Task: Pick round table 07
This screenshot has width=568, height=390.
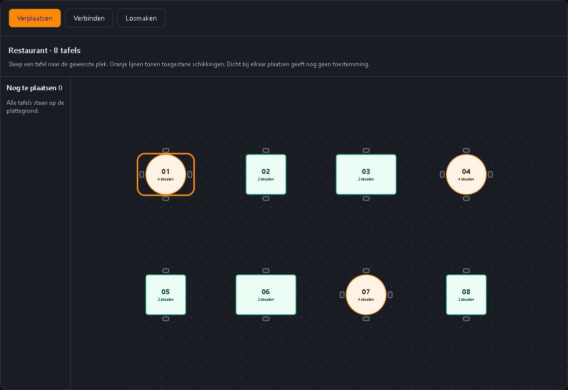Action: [366, 295]
